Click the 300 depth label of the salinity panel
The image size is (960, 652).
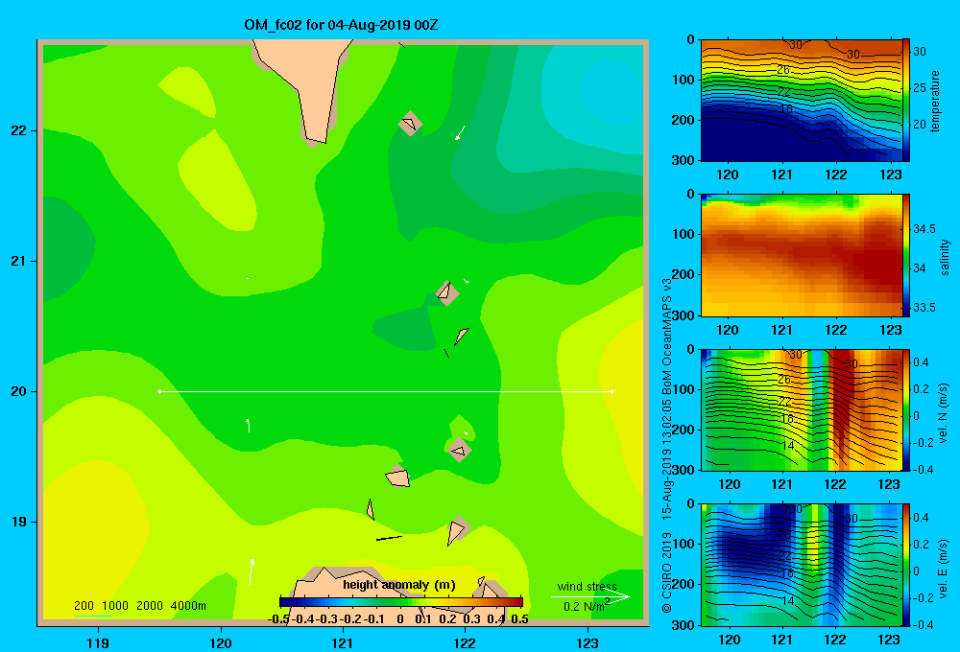click(685, 315)
